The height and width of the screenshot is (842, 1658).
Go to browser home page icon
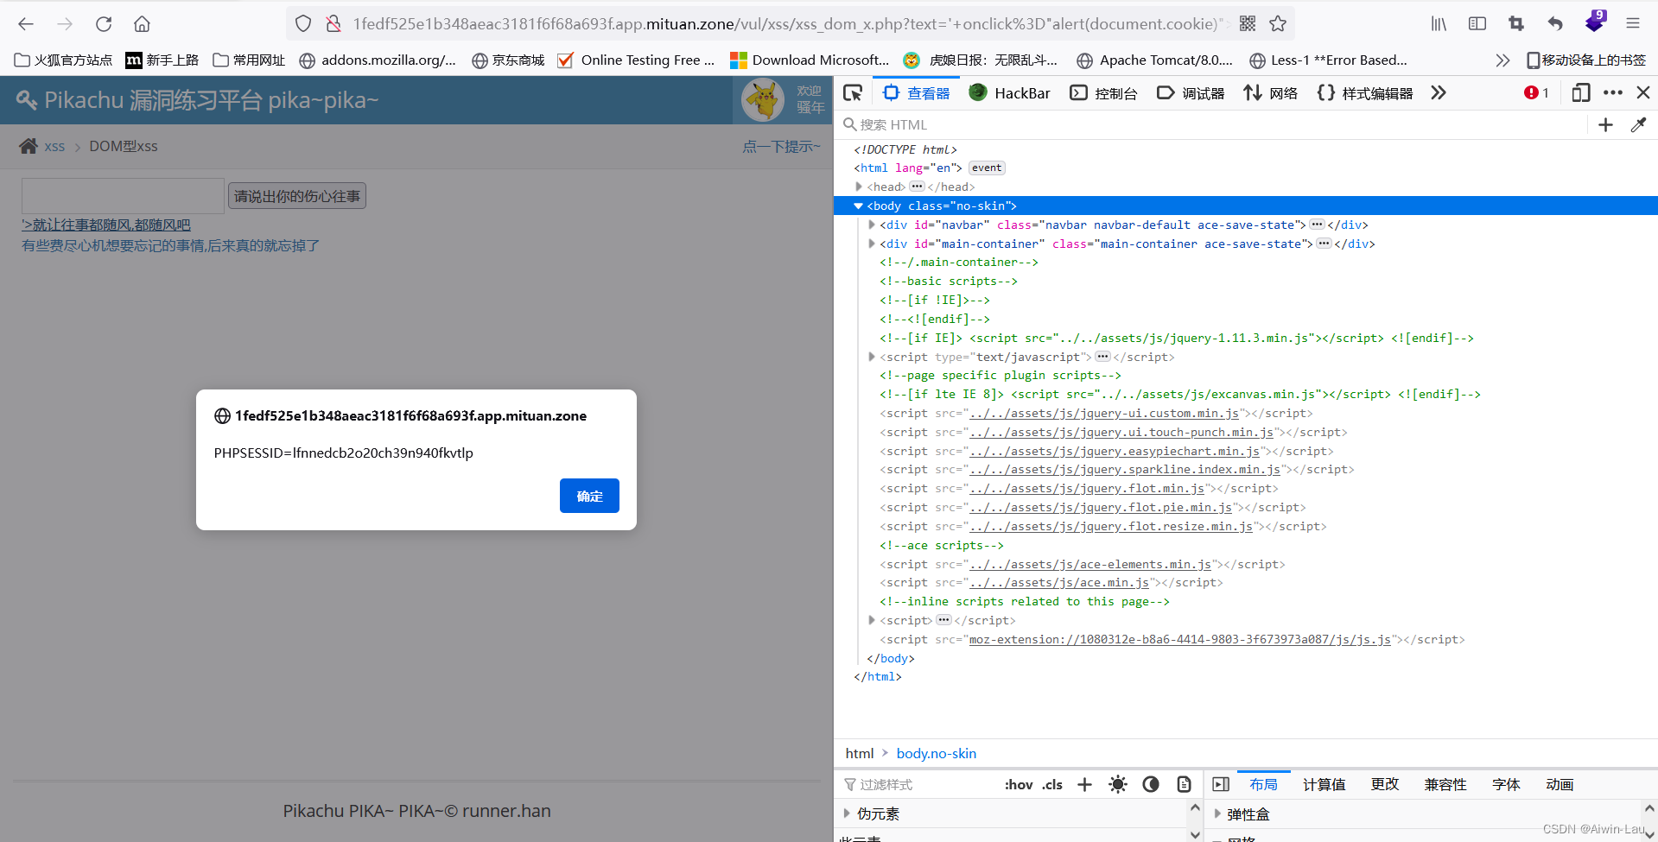(x=143, y=24)
